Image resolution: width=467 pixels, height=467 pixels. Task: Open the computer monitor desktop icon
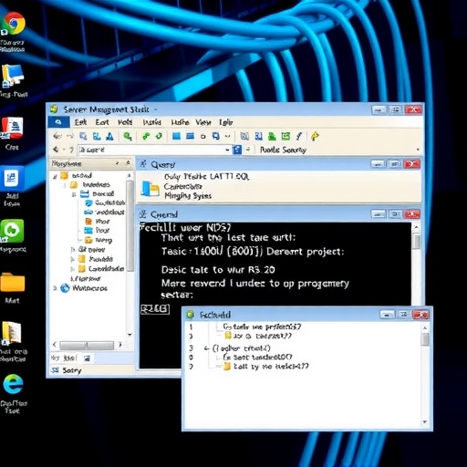pos(13,76)
